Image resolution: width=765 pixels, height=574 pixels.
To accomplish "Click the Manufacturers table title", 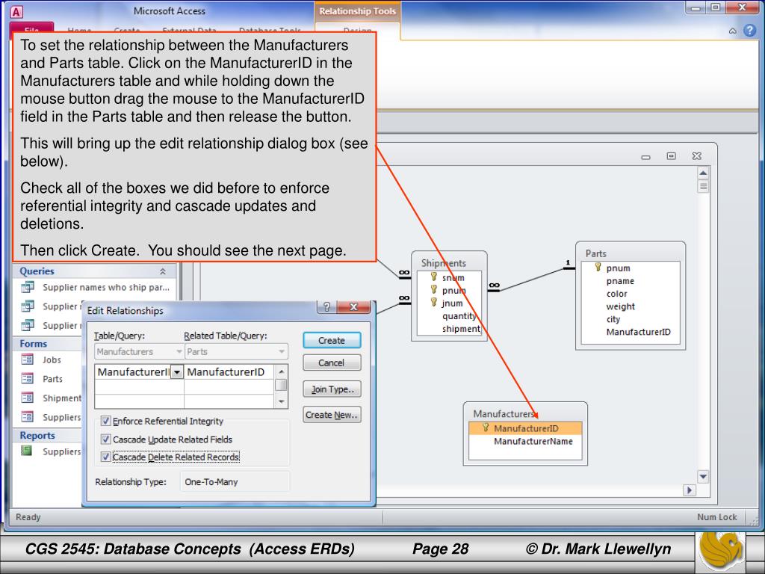I will [504, 413].
